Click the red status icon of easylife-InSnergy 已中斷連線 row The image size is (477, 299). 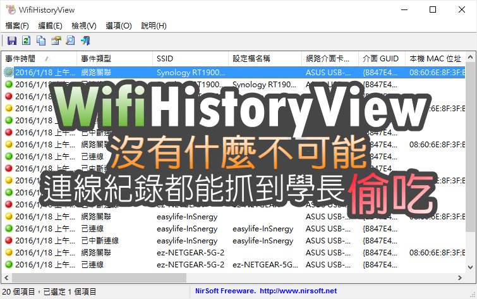(x=9, y=241)
